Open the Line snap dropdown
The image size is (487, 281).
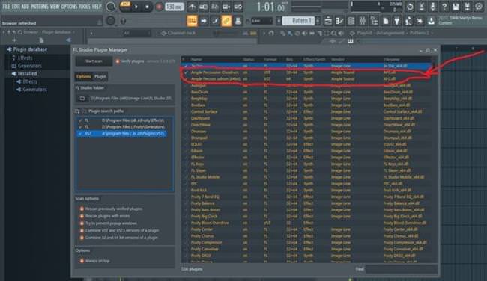tap(261, 21)
